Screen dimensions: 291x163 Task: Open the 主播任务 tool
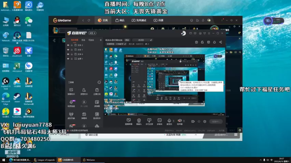coord(97,92)
